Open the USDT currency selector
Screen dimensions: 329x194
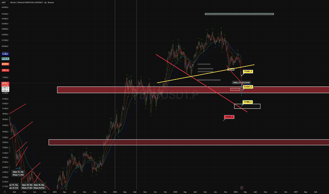pyautogui.click(x=4, y=2)
